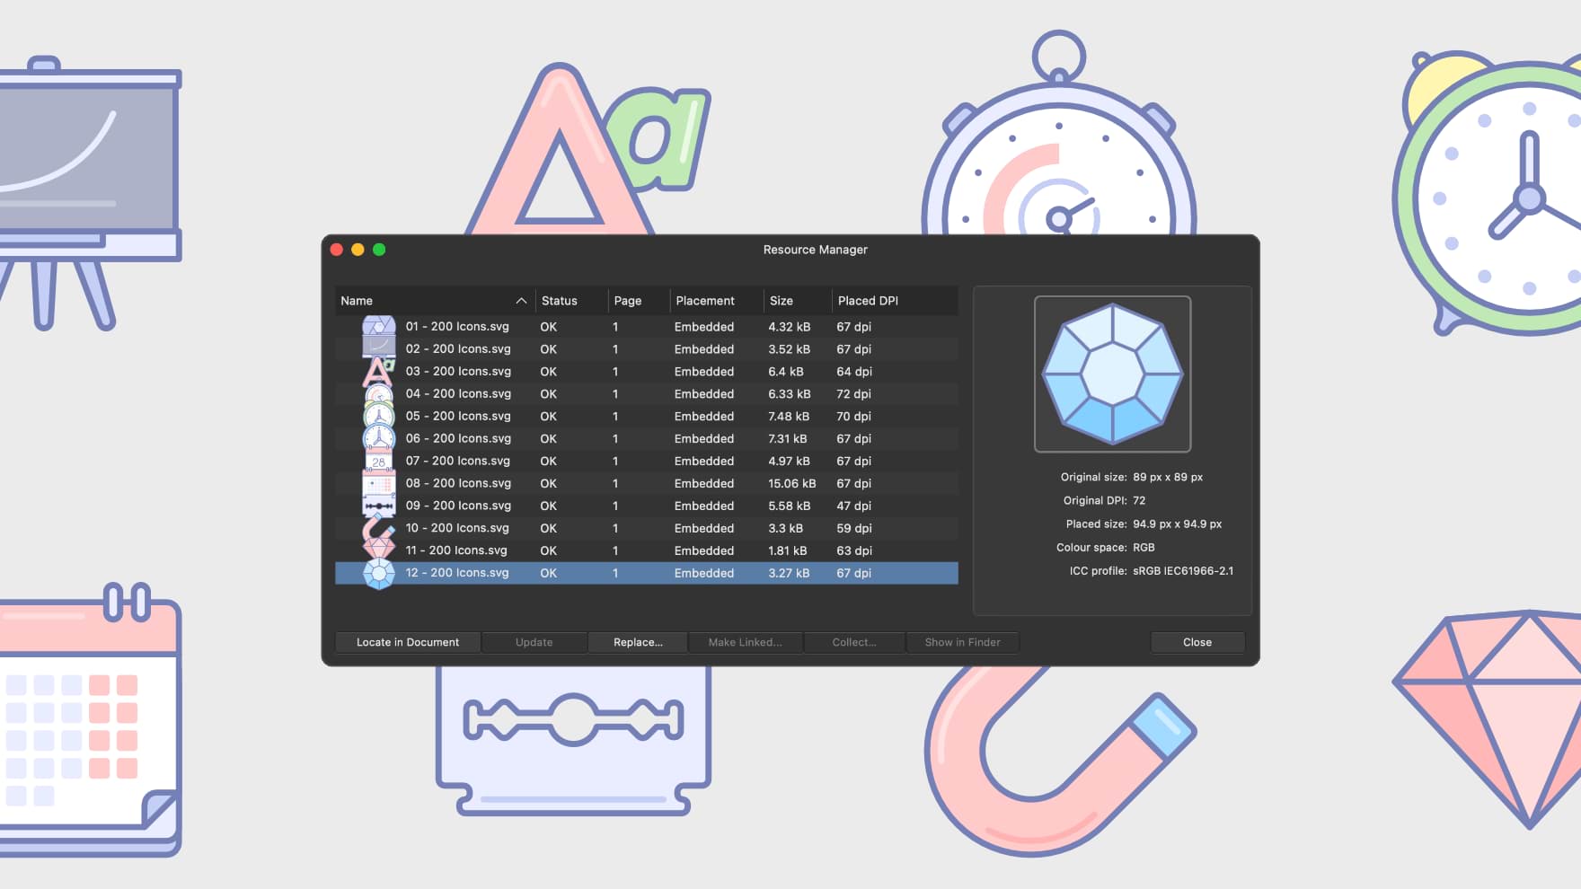Click Locate in Document button

tap(408, 642)
